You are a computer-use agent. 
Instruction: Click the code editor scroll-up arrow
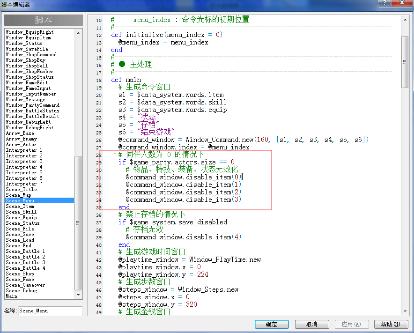pyautogui.click(x=405, y=20)
